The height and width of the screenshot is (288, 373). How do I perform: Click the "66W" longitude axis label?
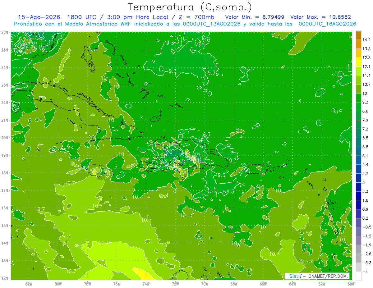coord(263,284)
